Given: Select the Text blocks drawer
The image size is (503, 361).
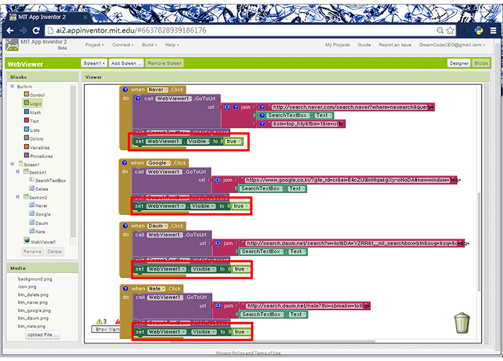Looking at the screenshot, I should click(x=31, y=121).
